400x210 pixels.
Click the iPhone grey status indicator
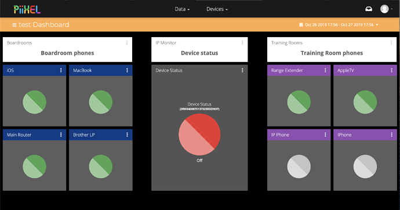(x=365, y=166)
